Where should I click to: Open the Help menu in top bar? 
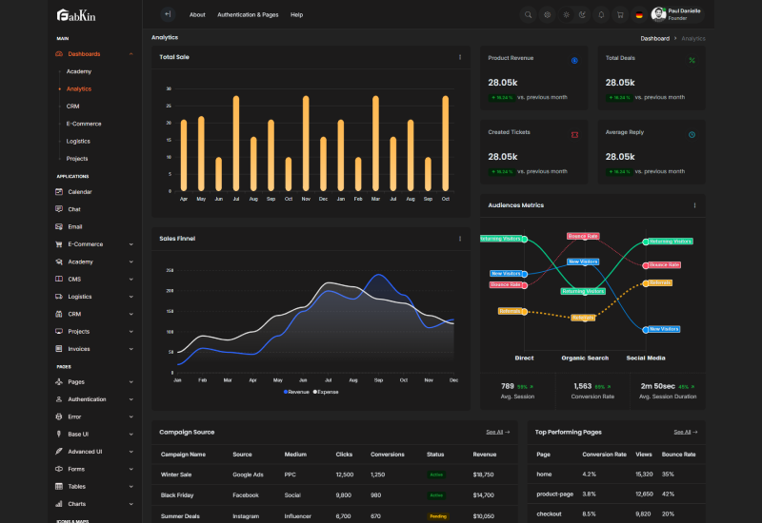[x=296, y=15]
